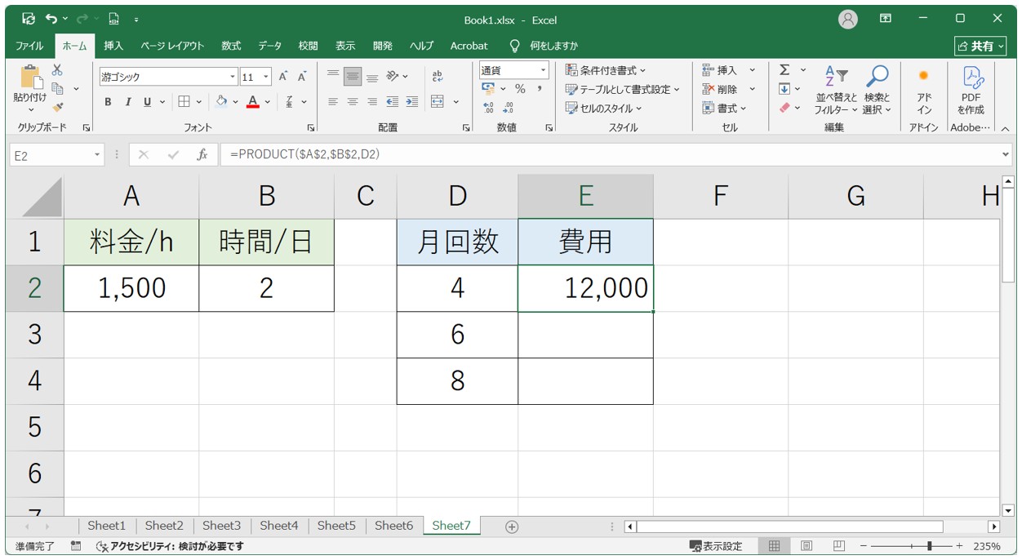This screenshot has width=1022, height=560.
Task: Click the Format Painter brush icon
Action: pyautogui.click(x=57, y=106)
